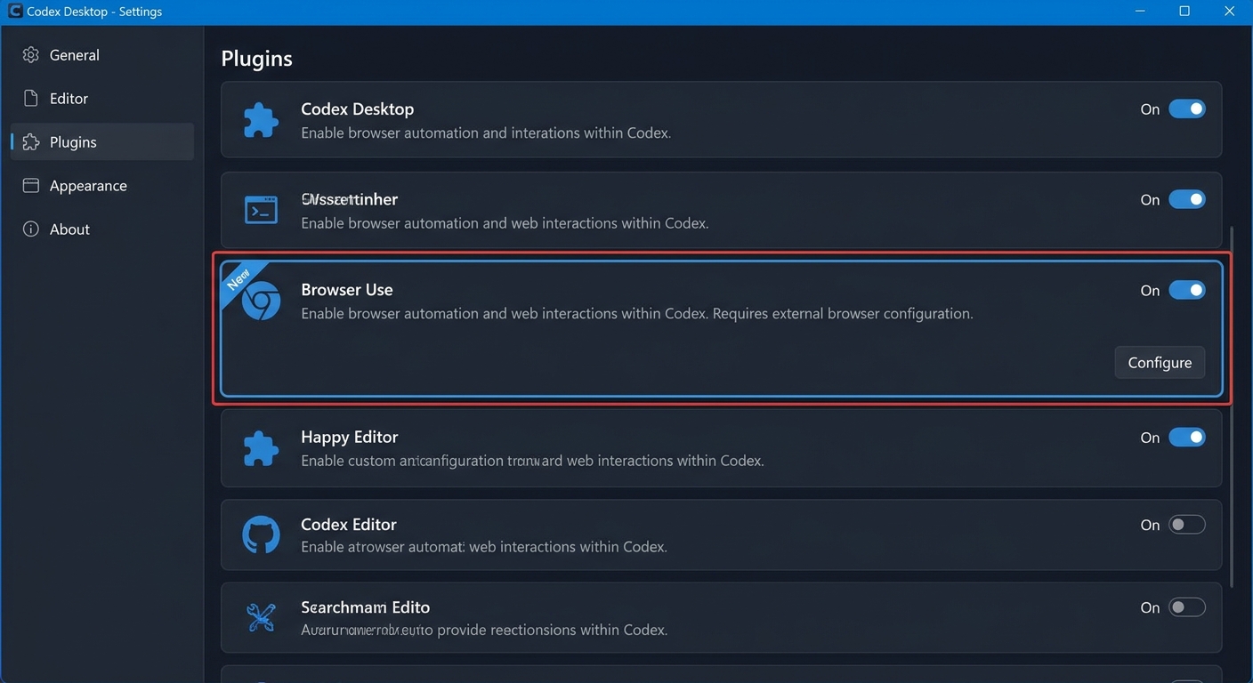Screen dimensions: 1253x683
Task: Open Appearance settings
Action: 102,186
